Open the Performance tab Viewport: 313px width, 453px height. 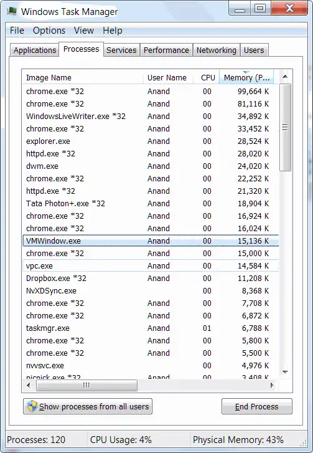coord(166,50)
